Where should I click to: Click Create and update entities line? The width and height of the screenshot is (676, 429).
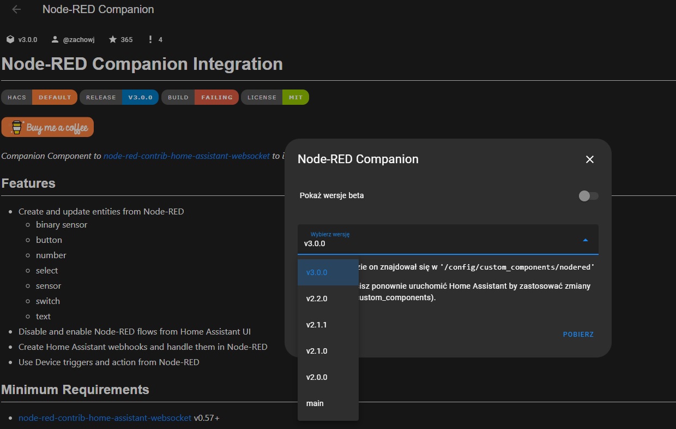(x=101, y=211)
